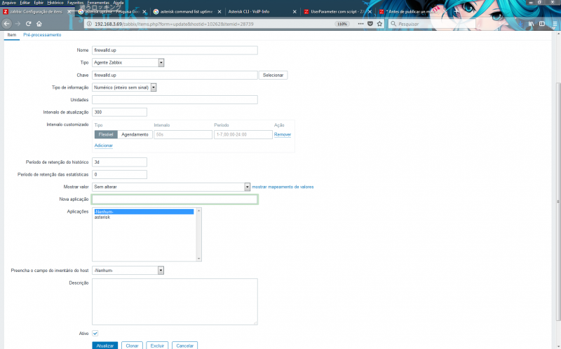Image resolution: width=561 pixels, height=349 pixels.
Task: Open the Histórico menu
Action: [x=55, y=3]
